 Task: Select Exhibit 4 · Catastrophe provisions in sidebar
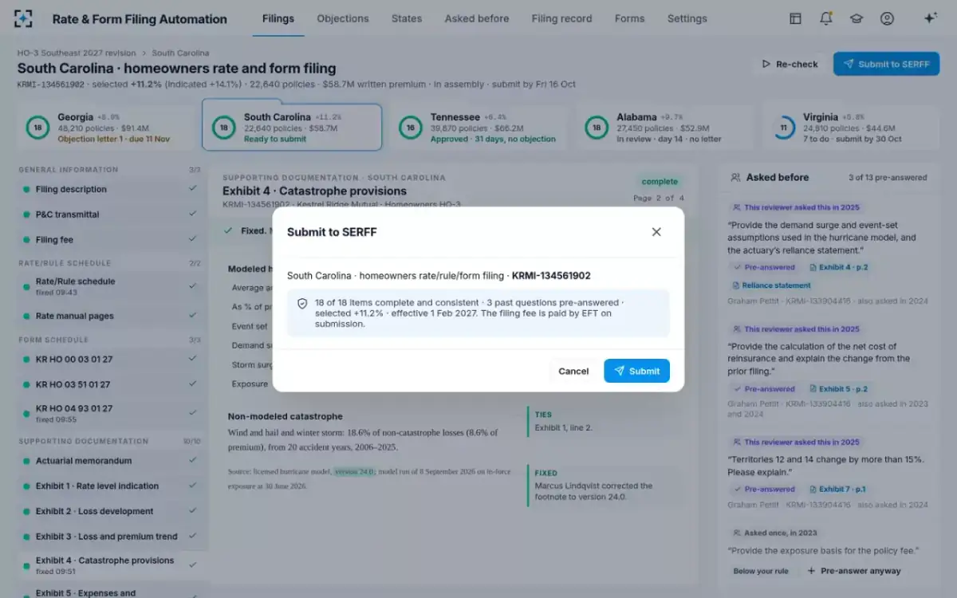(111, 565)
